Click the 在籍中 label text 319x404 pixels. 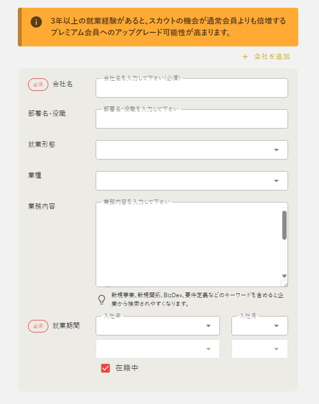coord(127,368)
